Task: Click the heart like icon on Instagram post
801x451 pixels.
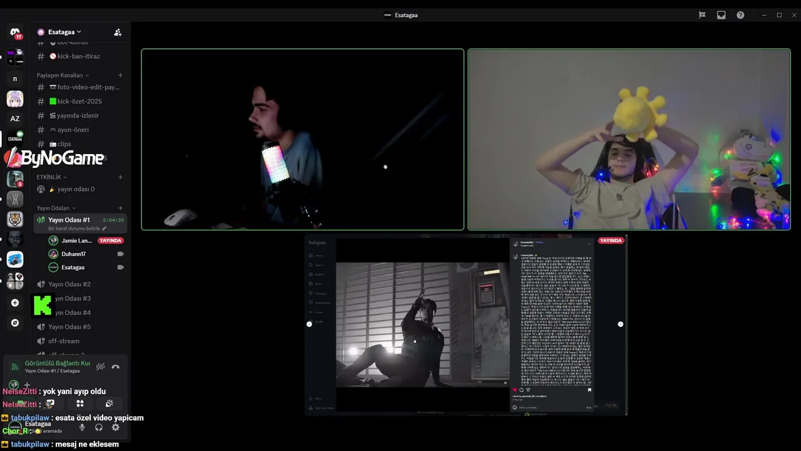Action: pyautogui.click(x=515, y=390)
